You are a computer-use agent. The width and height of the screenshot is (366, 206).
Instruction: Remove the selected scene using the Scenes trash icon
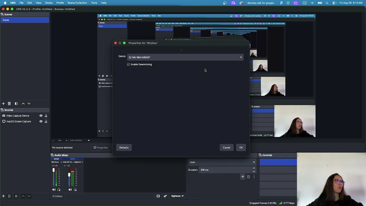click(9, 104)
